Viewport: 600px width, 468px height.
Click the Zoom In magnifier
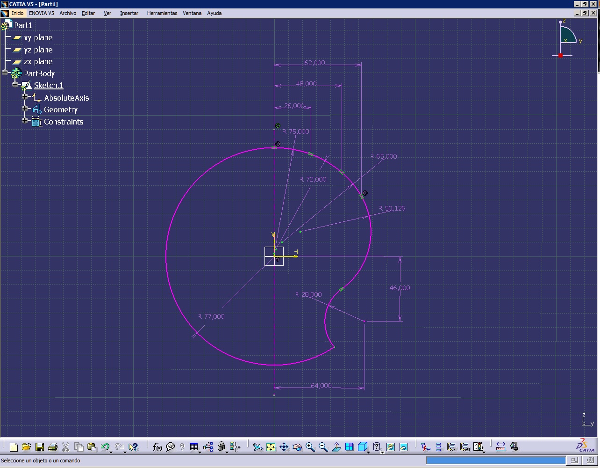pos(310,447)
